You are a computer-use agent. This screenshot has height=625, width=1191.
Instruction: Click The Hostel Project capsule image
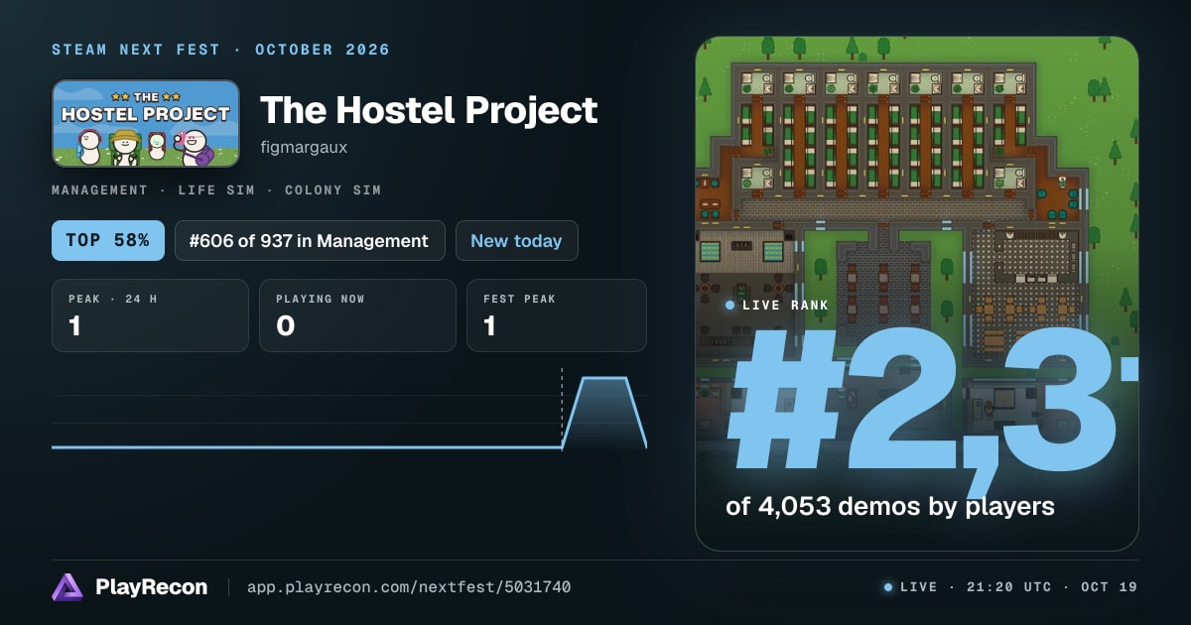click(x=146, y=123)
